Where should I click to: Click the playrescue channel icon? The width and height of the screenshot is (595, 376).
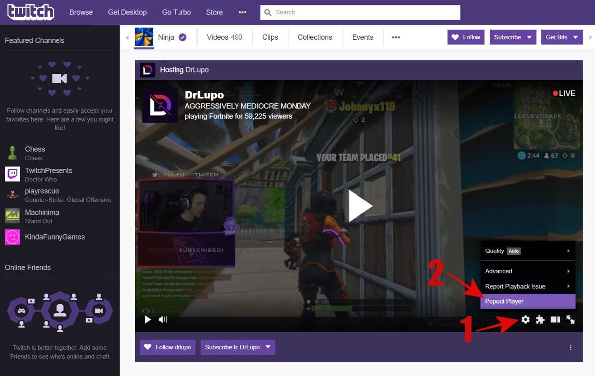tap(12, 195)
